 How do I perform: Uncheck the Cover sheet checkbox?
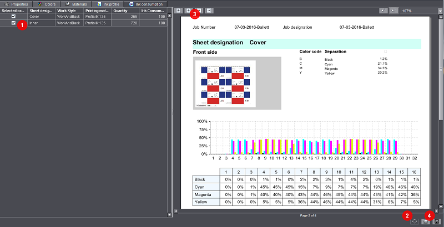pyautogui.click(x=13, y=17)
